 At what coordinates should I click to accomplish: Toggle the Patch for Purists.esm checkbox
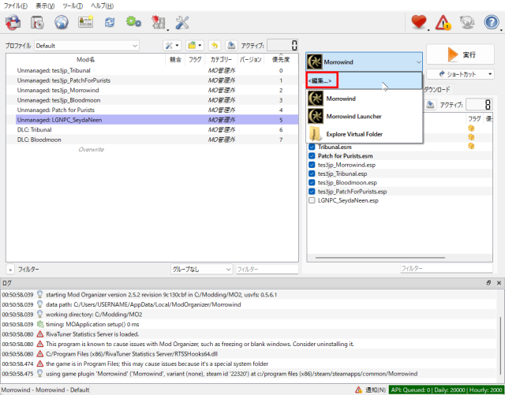(312, 156)
